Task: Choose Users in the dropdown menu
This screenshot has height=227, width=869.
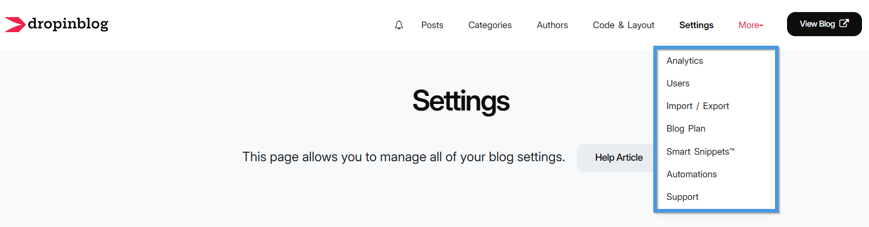Action: (x=678, y=83)
